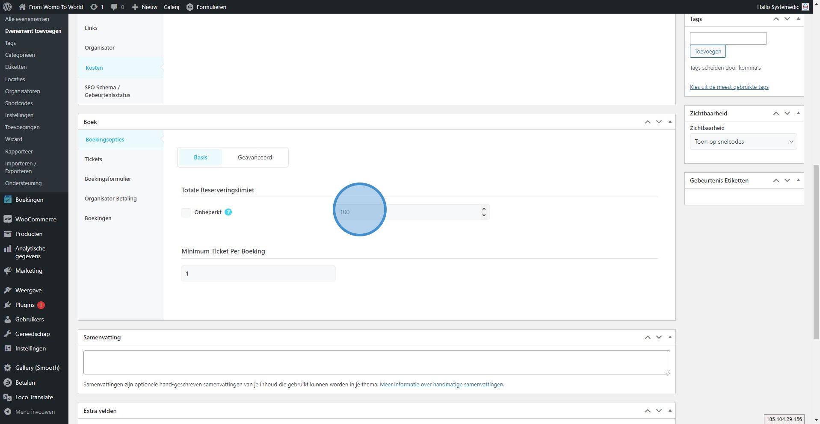
Task: Click the WordPress logo icon
Action: pyautogui.click(x=7, y=7)
